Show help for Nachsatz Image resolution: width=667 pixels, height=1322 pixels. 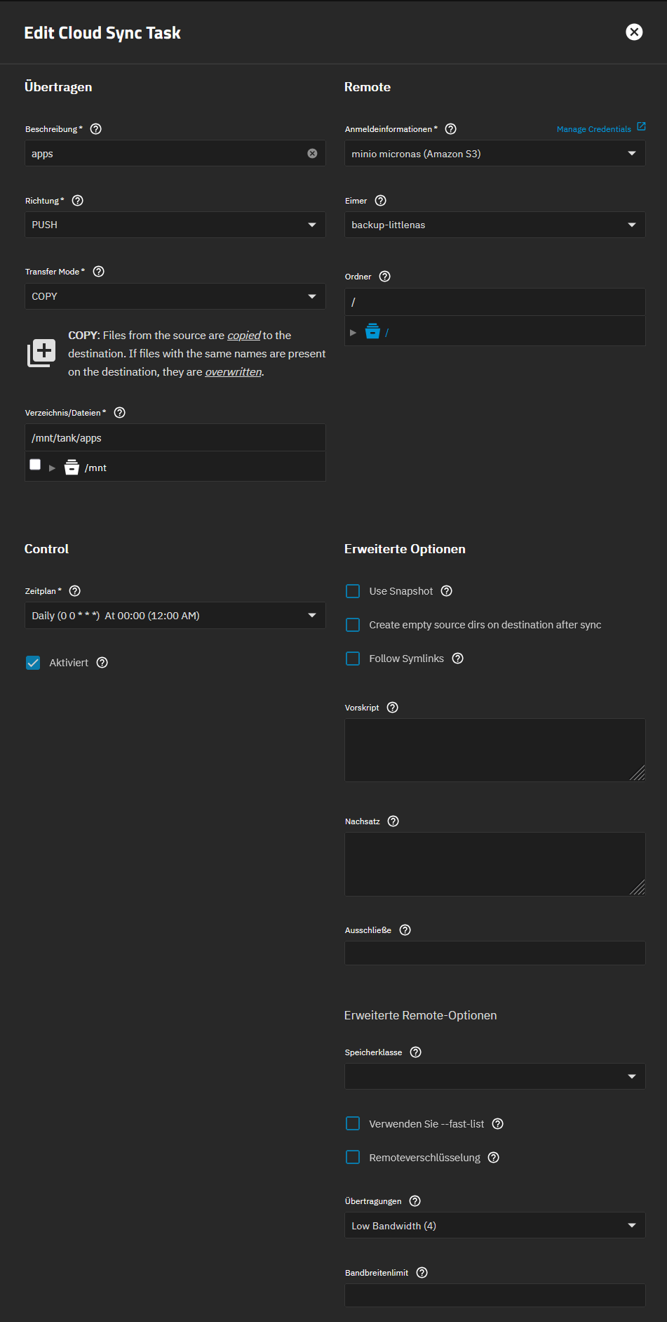(x=393, y=821)
